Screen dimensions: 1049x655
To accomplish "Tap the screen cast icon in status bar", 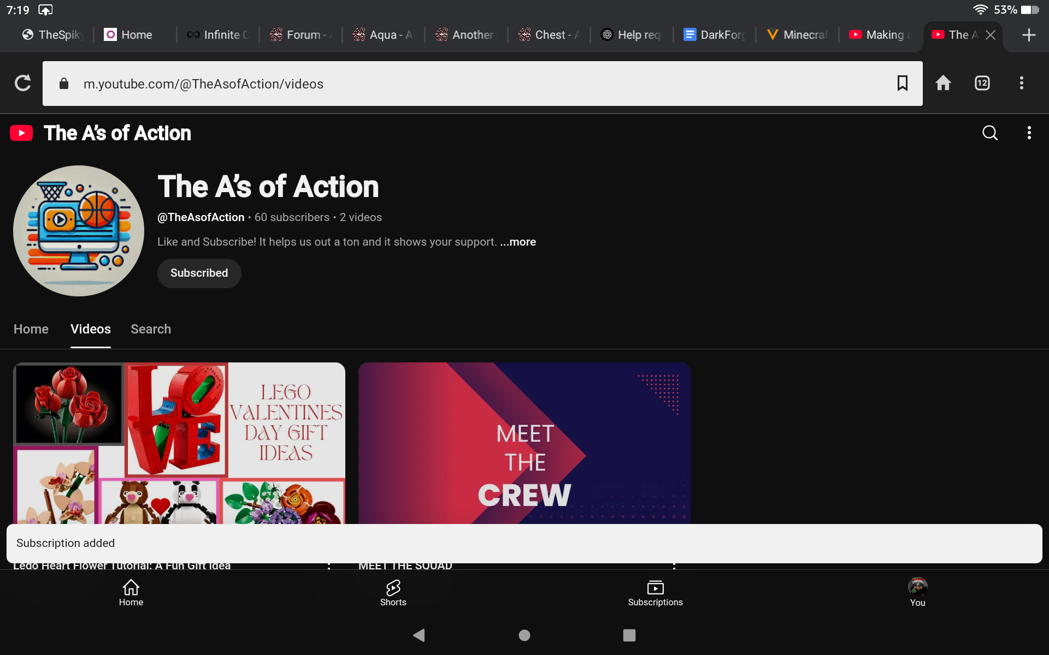I will [x=45, y=10].
